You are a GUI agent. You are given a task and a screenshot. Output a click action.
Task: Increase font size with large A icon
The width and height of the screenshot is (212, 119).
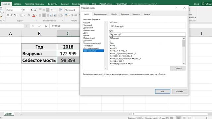point(32,10)
